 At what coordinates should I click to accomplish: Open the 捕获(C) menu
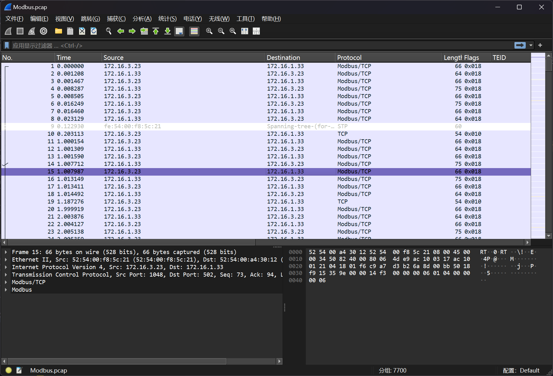click(x=116, y=19)
